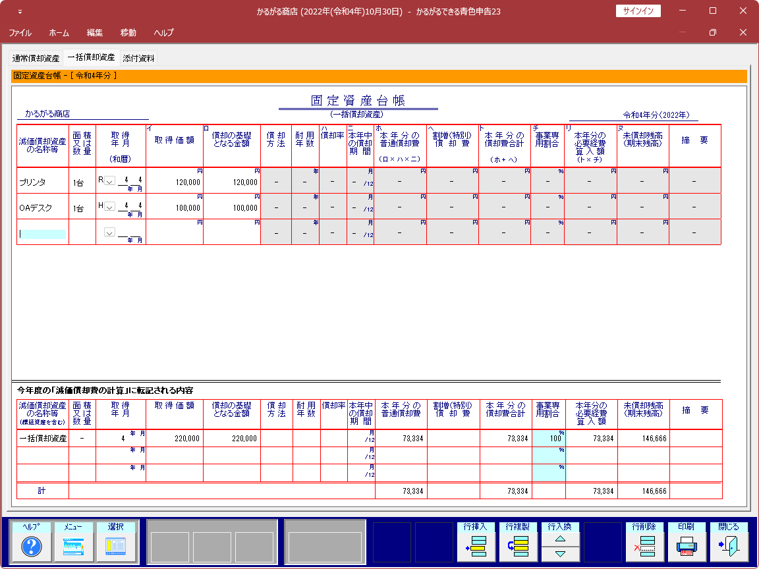Click 一括償却資産 summary row name
The height and width of the screenshot is (569, 759).
click(x=43, y=439)
